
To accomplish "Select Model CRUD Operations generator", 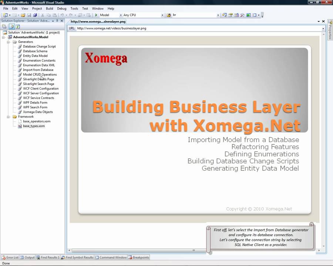I will pos(40,75).
